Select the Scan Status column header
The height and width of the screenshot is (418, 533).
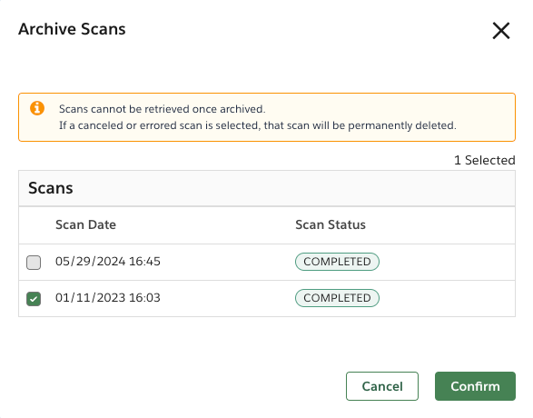[331, 224]
